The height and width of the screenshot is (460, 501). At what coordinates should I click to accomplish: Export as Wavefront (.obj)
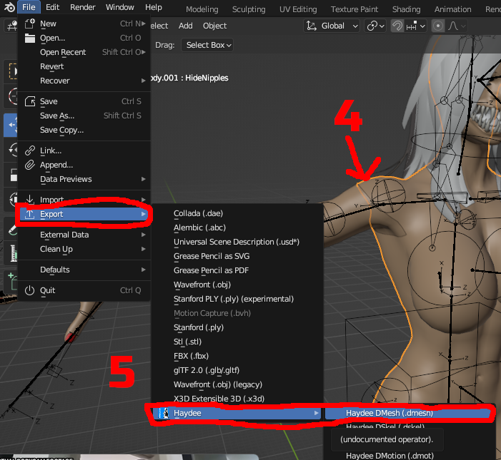237,285
